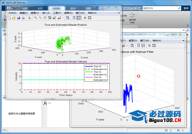This screenshot has height=134, width=192.
Task: Enable Rotate 3D tool in Figure 1
Action: [x=50, y=18]
